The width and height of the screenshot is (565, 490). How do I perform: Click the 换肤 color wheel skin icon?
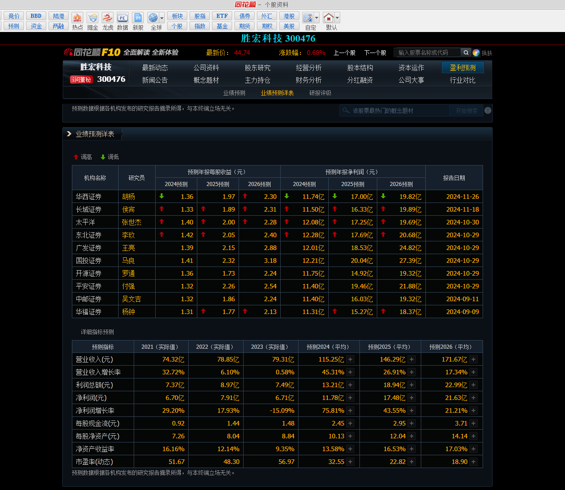(476, 53)
